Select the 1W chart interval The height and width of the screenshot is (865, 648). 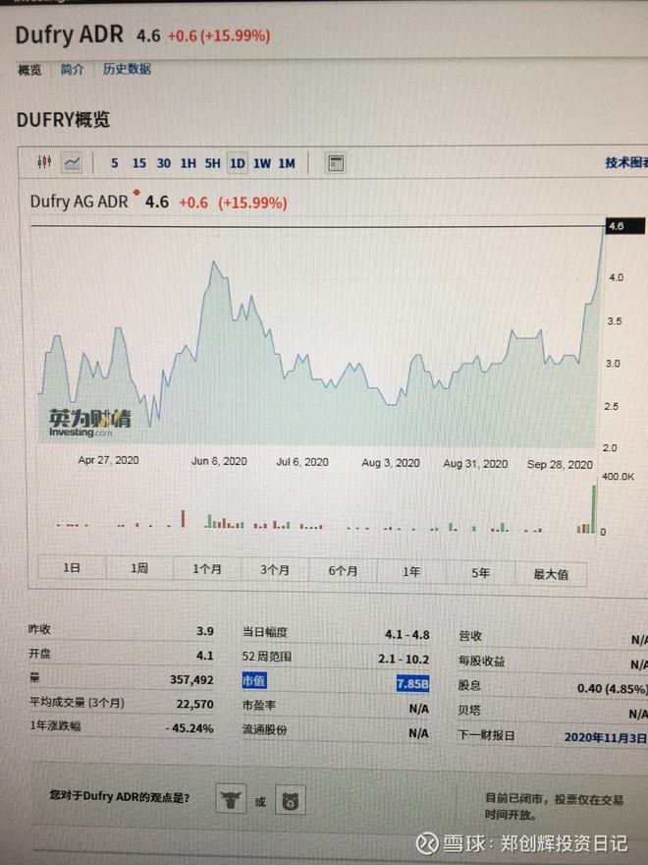pyautogui.click(x=262, y=164)
